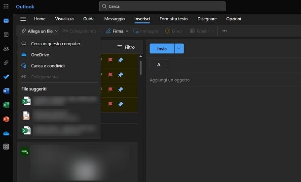Viewport: 301px width, 182px height.
Task: Toggle the hamburger navigation pane button
Action: point(23,19)
